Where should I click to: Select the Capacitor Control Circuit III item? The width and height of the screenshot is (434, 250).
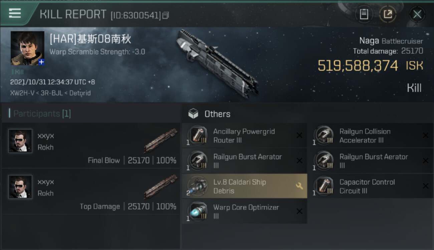coord(371,186)
